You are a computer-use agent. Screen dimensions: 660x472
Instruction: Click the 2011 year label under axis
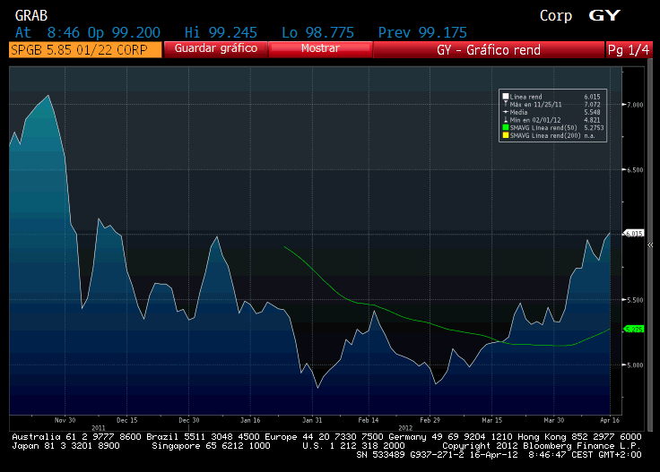(x=98, y=428)
